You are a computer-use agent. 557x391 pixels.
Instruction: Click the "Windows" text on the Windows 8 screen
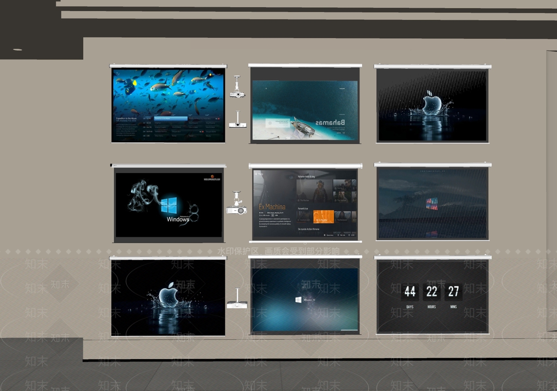[x=178, y=219]
